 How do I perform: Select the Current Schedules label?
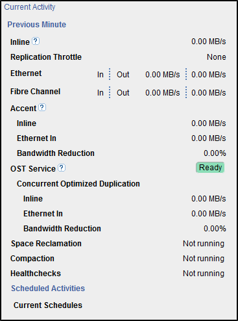pos(48,305)
